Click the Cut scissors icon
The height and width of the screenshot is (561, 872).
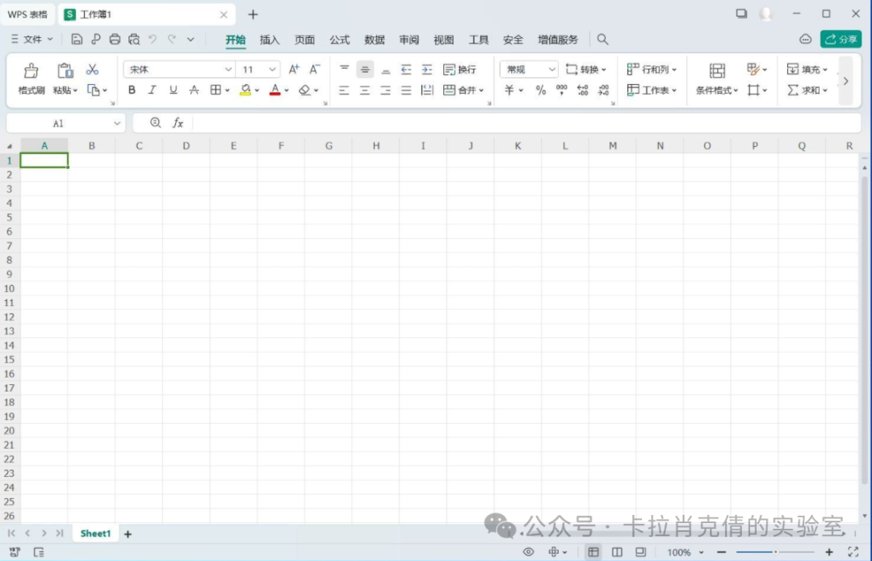(92, 69)
